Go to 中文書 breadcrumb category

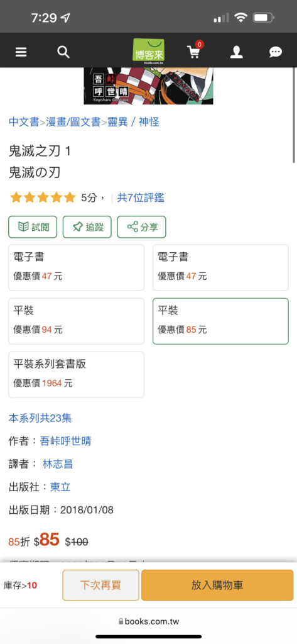pos(24,122)
